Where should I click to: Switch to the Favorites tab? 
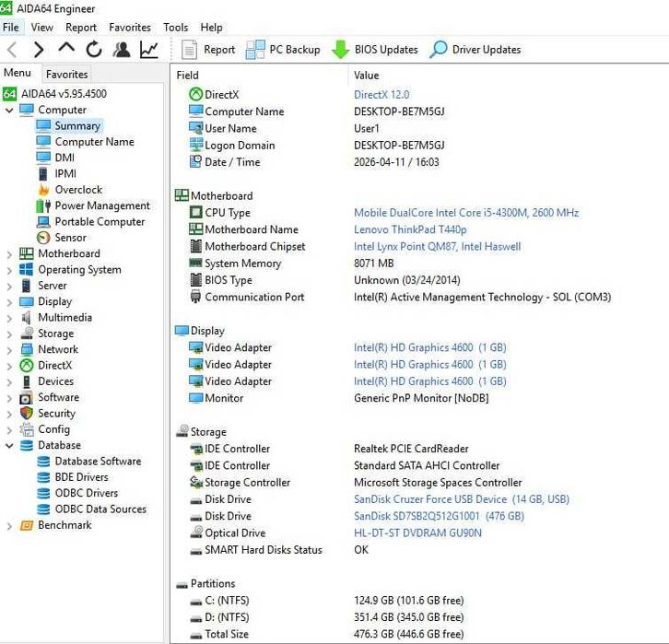click(66, 75)
